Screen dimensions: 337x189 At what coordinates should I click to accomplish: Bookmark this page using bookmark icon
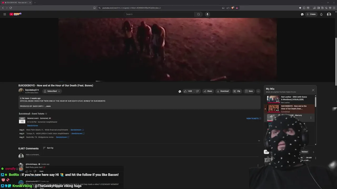[94, 8]
